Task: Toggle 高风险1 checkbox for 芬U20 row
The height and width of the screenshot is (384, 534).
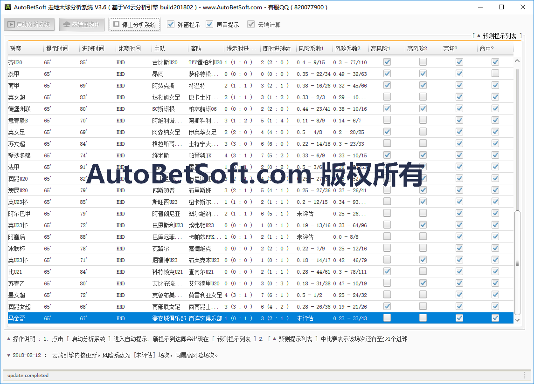Action: click(x=387, y=62)
